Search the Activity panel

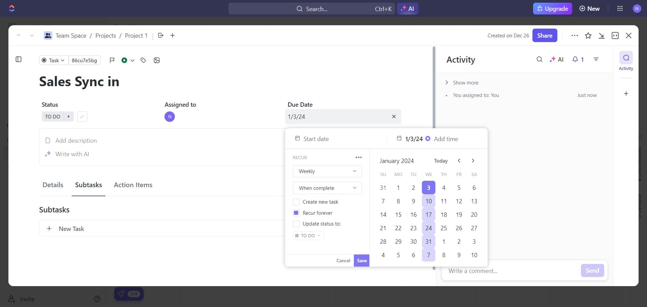539,60
